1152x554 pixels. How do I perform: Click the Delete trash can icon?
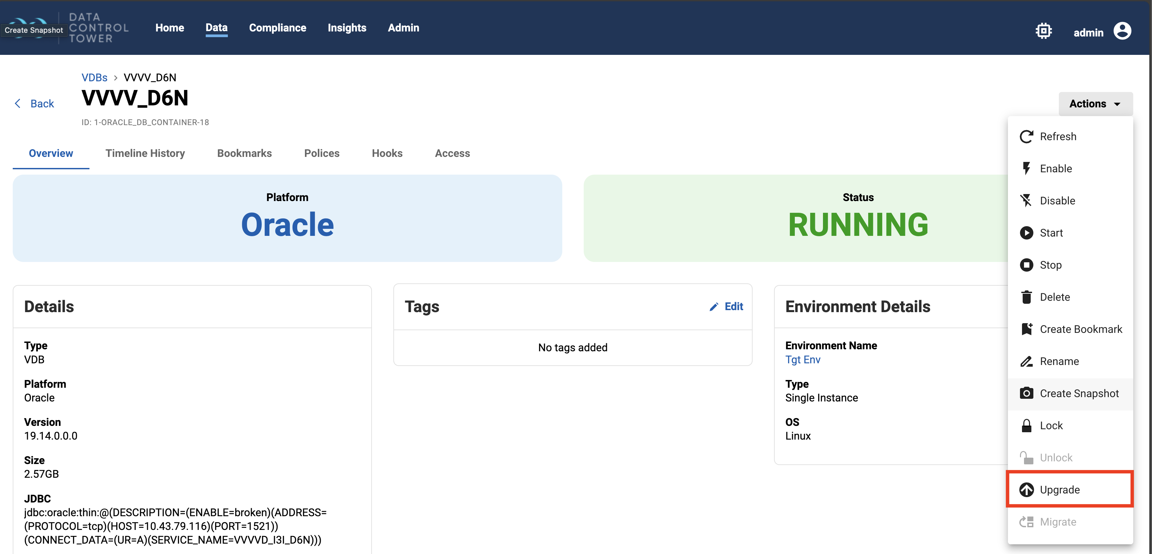pos(1026,297)
